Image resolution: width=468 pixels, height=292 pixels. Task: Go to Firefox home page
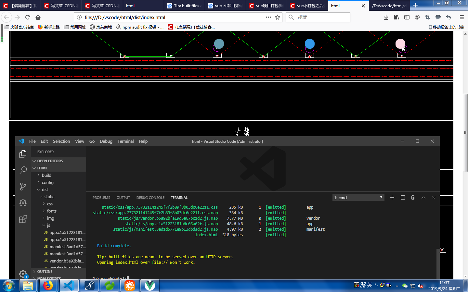38,17
